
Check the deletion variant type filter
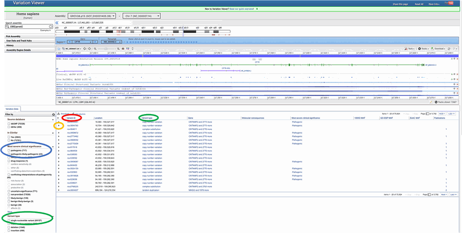pyautogui.click(x=9, y=228)
